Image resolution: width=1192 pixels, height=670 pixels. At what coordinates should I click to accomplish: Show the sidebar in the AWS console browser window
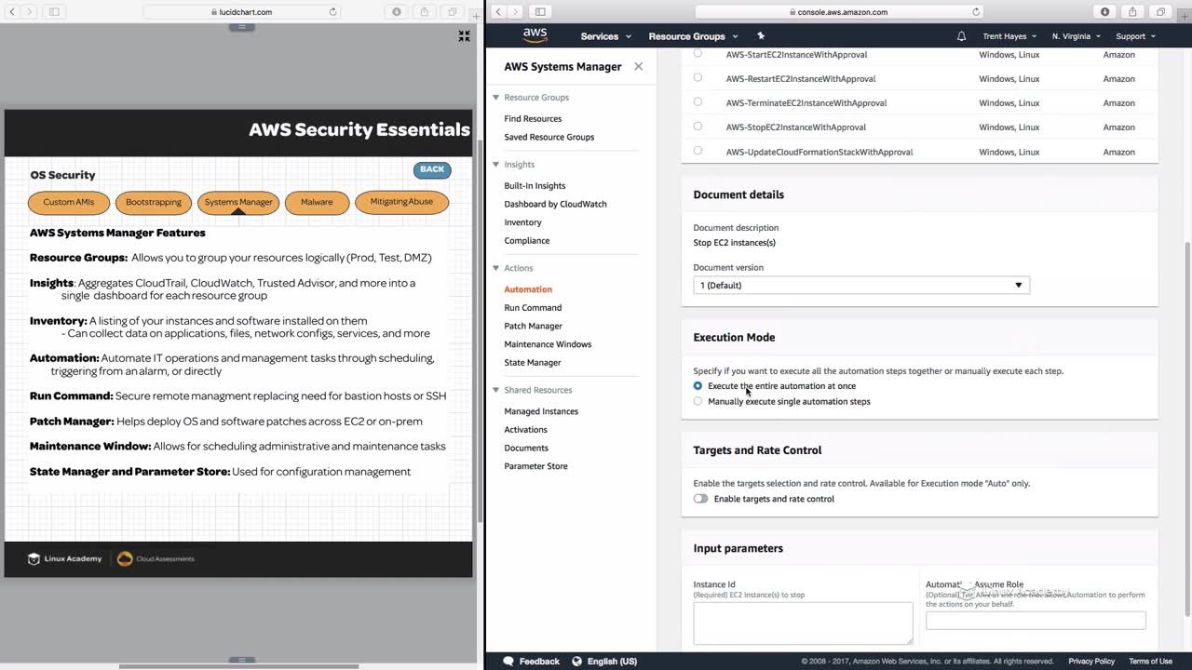click(x=540, y=12)
